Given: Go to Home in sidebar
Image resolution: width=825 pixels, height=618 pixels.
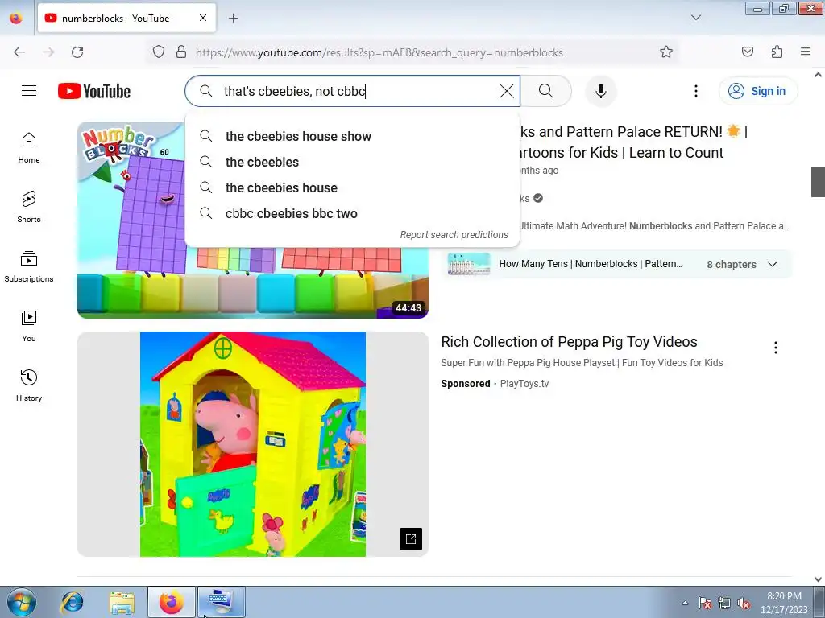Looking at the screenshot, I should [29, 148].
